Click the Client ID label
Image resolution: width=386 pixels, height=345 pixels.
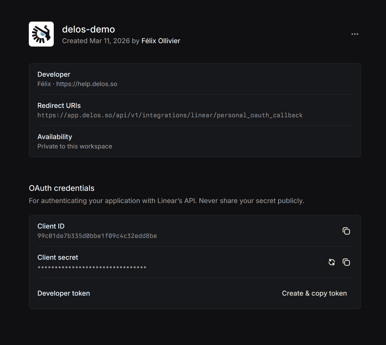51,226
